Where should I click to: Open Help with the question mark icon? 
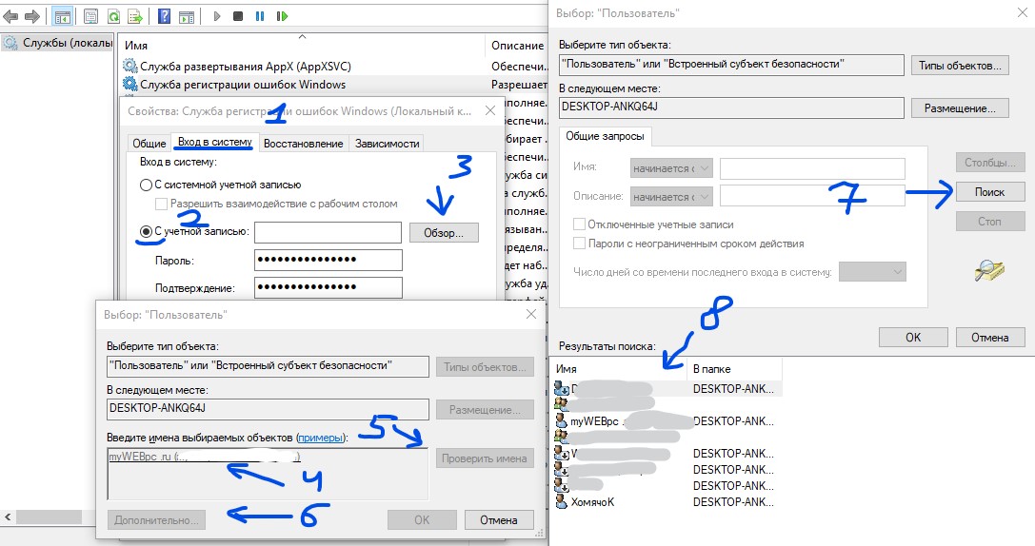[165, 16]
